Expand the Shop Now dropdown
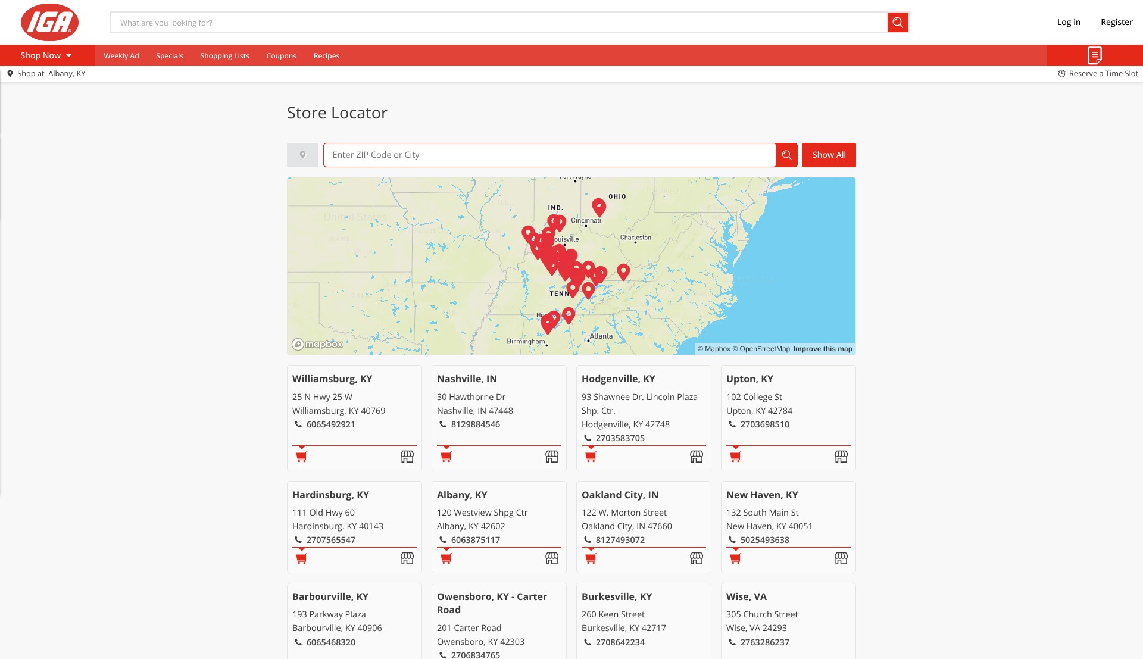 (46, 55)
